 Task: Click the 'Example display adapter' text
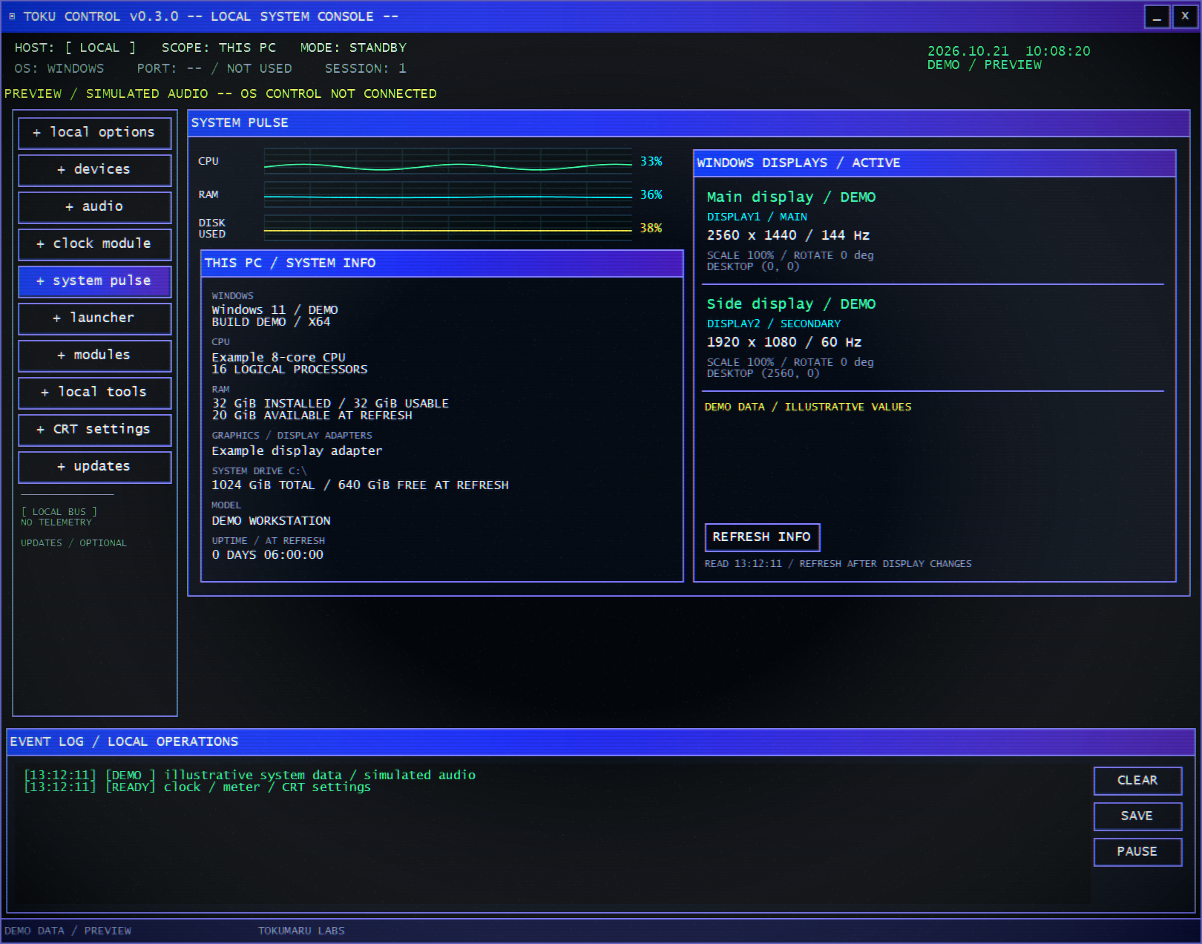[297, 451]
